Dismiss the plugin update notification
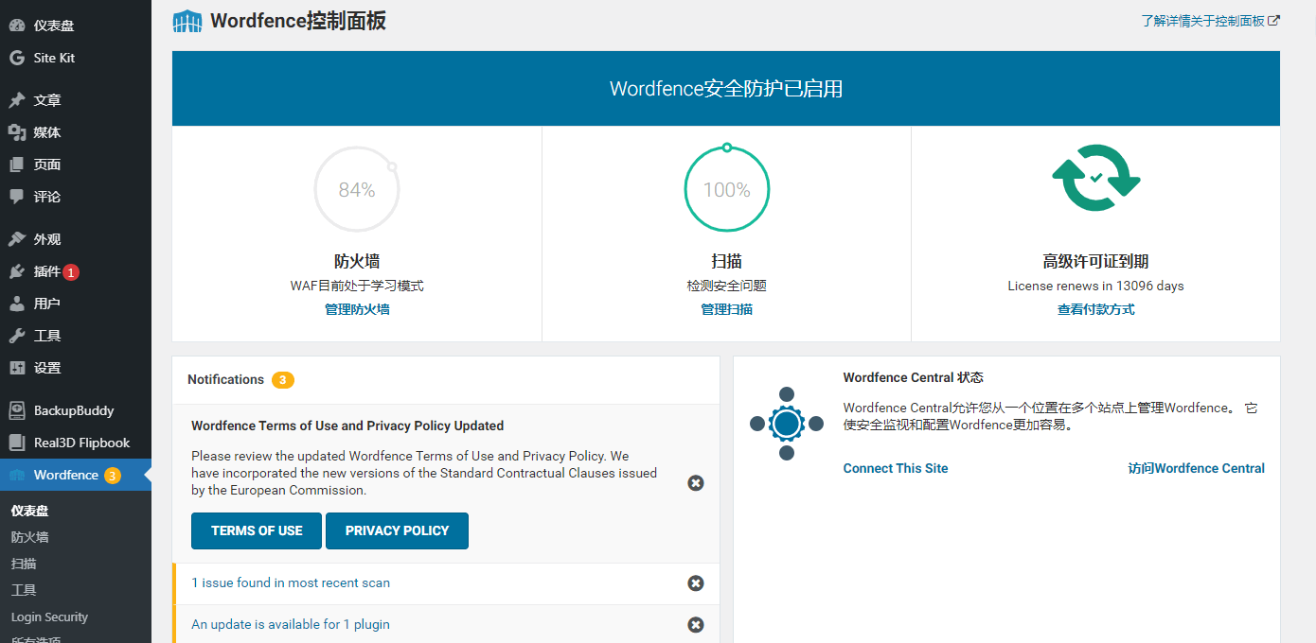This screenshot has width=1316, height=643. pyautogui.click(x=696, y=625)
